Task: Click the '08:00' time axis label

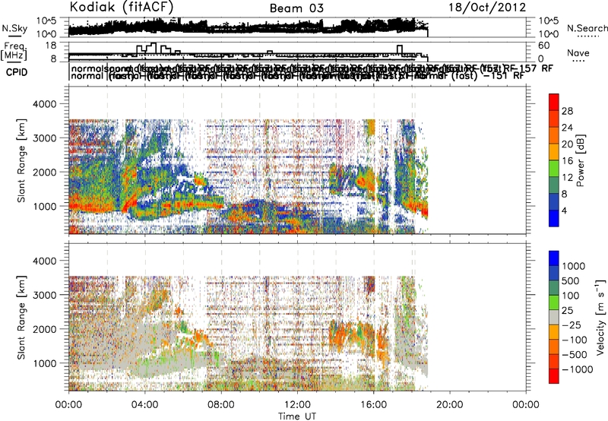Action: point(221,405)
